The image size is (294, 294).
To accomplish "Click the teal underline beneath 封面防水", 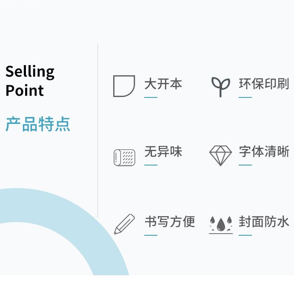I will 245,235.
